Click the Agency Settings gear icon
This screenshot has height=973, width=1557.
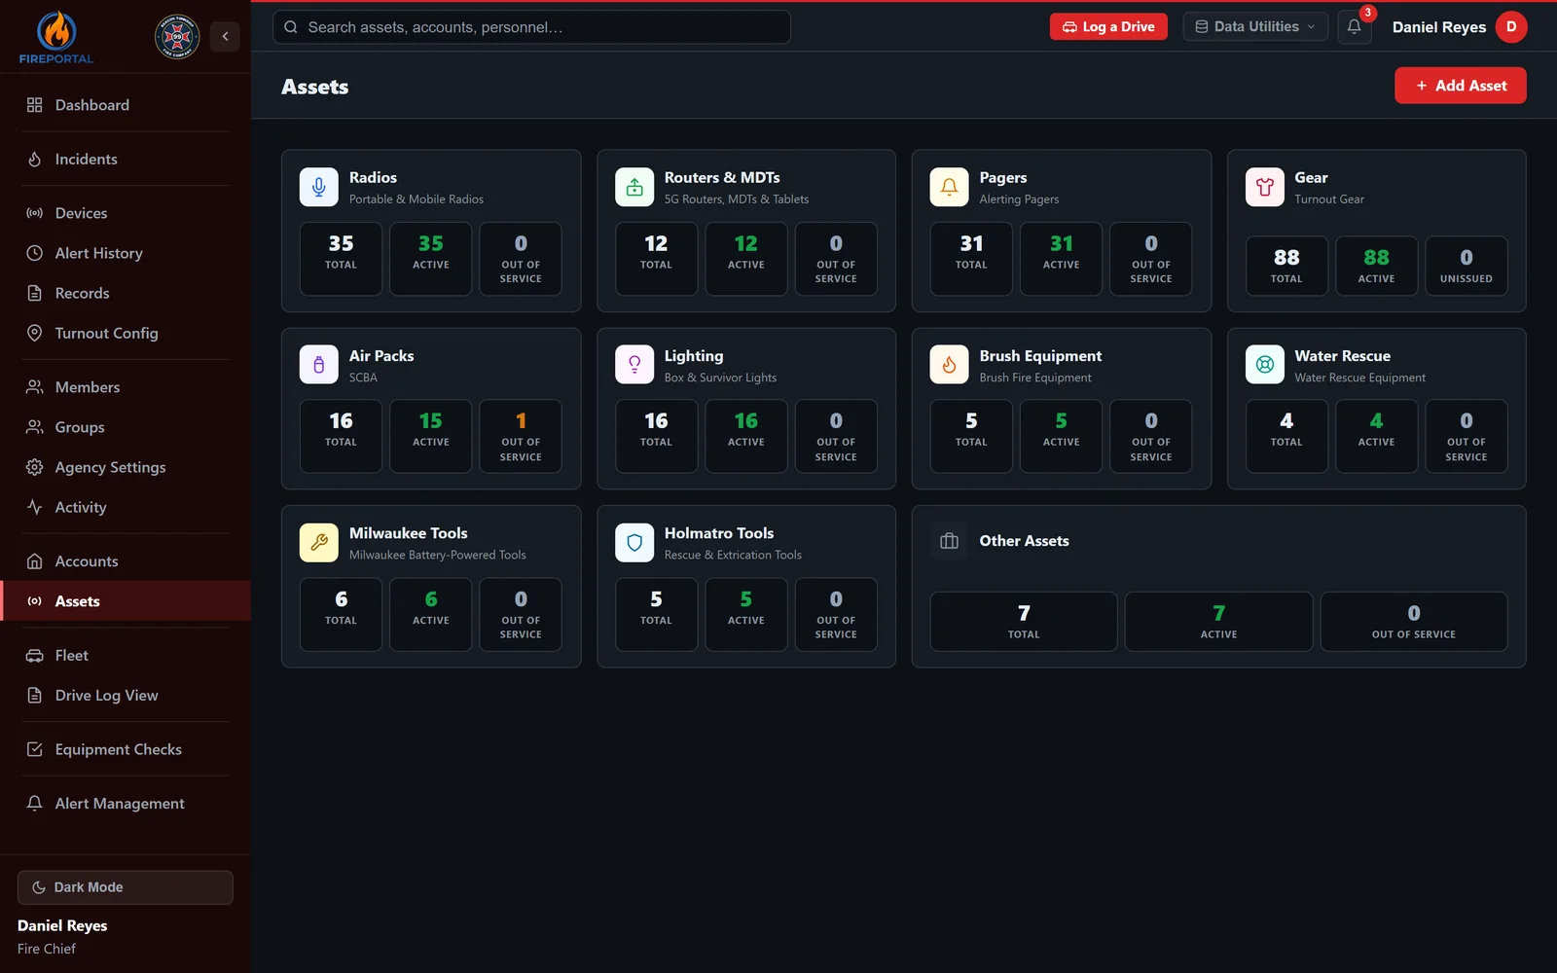point(35,467)
